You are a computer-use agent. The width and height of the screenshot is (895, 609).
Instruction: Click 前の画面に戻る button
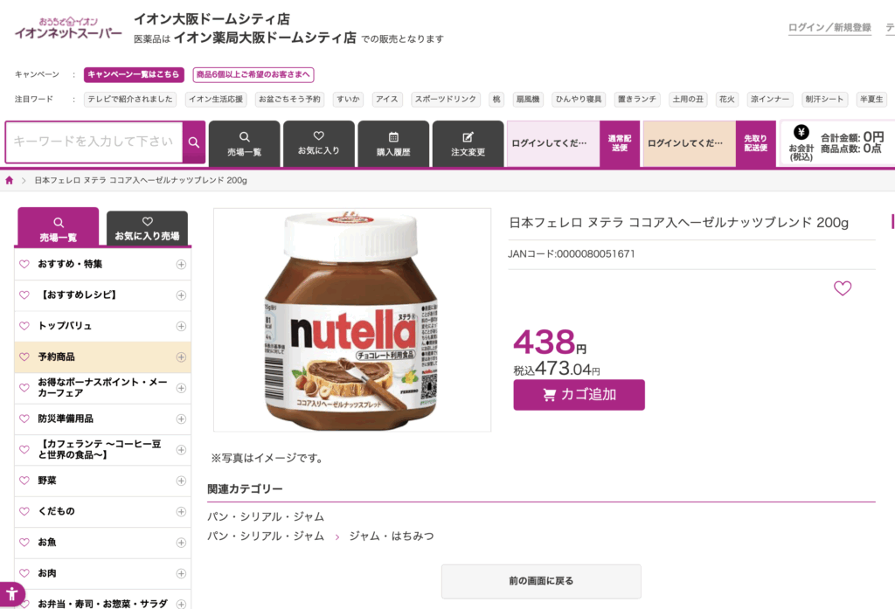coord(540,581)
